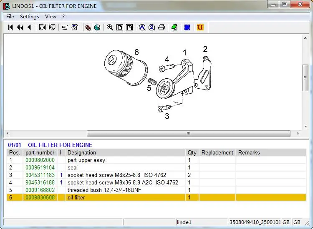
Task: Click screw callout 4 in diagram
Action: click(x=167, y=60)
